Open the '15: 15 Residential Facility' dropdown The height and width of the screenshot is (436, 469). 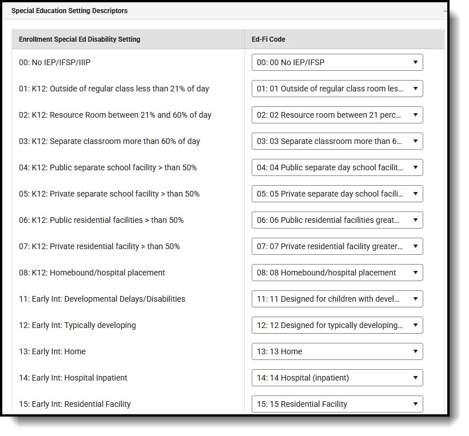tap(337, 404)
